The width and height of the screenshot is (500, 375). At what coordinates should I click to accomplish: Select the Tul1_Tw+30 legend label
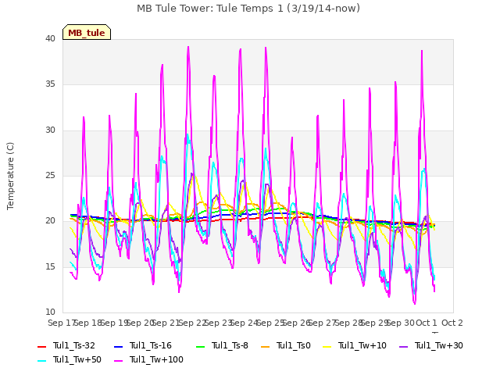439,345
